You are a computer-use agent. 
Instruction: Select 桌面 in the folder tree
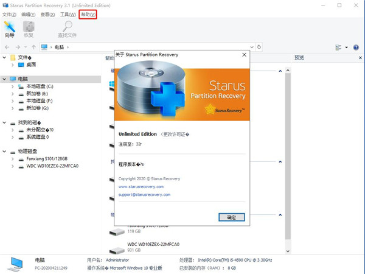[x=31, y=65]
